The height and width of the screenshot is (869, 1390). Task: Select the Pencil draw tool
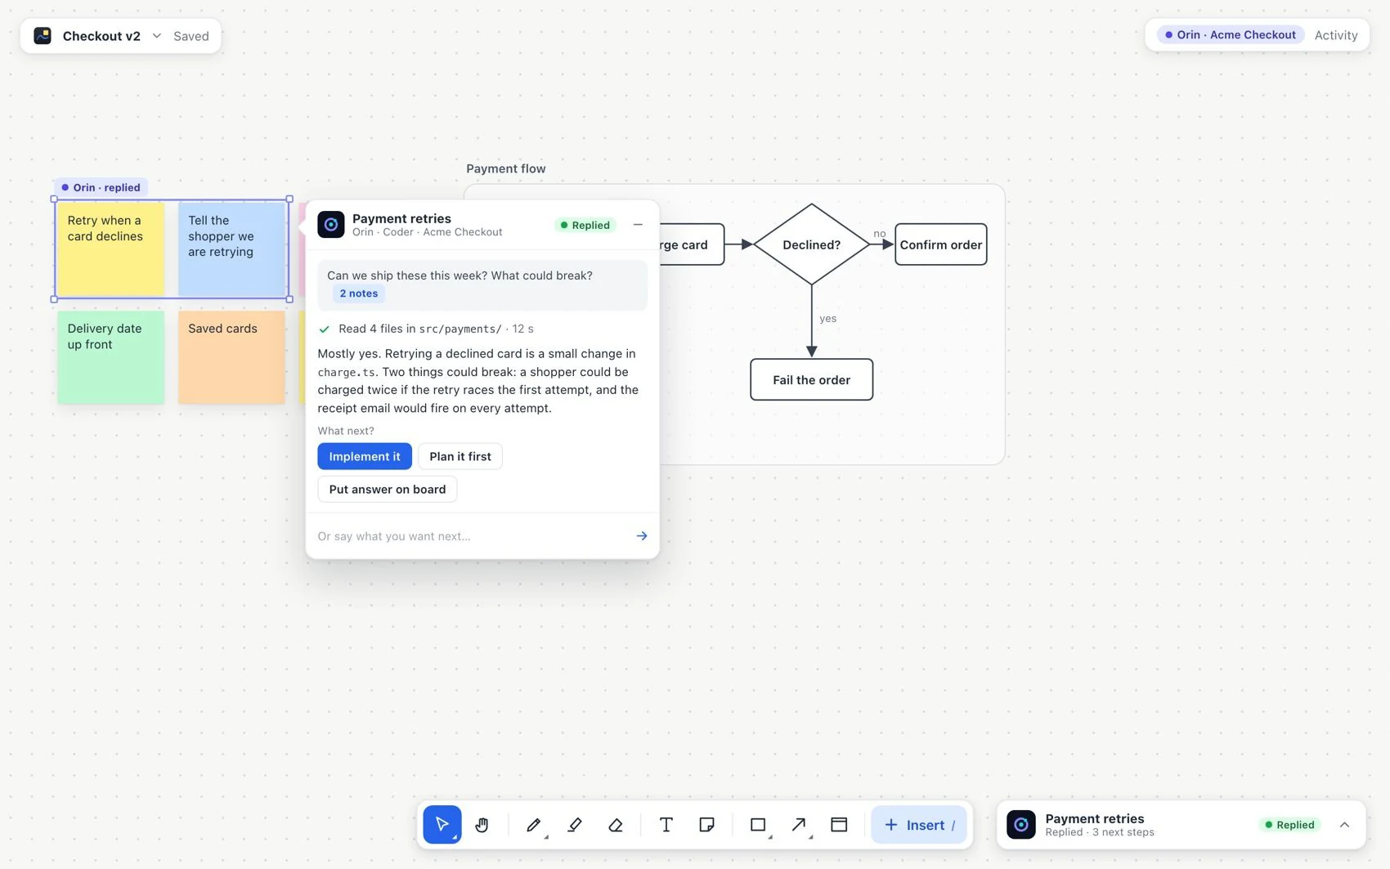pos(534,824)
